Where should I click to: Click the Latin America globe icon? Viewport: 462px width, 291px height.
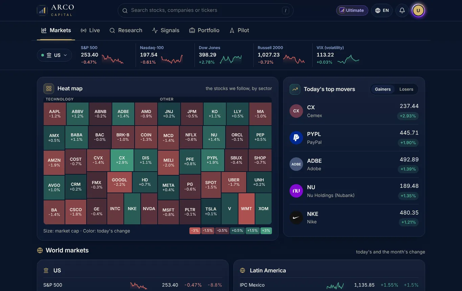point(242,271)
